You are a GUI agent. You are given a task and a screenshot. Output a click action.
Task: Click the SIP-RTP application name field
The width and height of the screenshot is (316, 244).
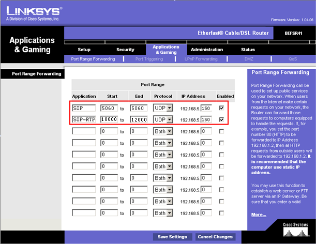click(84, 119)
